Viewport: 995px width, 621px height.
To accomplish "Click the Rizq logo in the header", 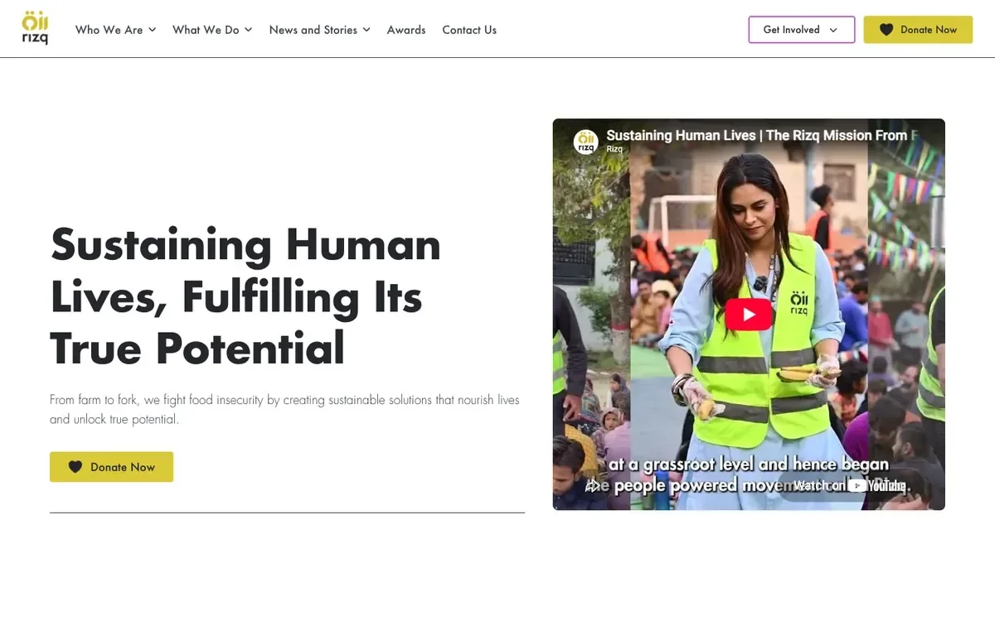I will coord(35,28).
